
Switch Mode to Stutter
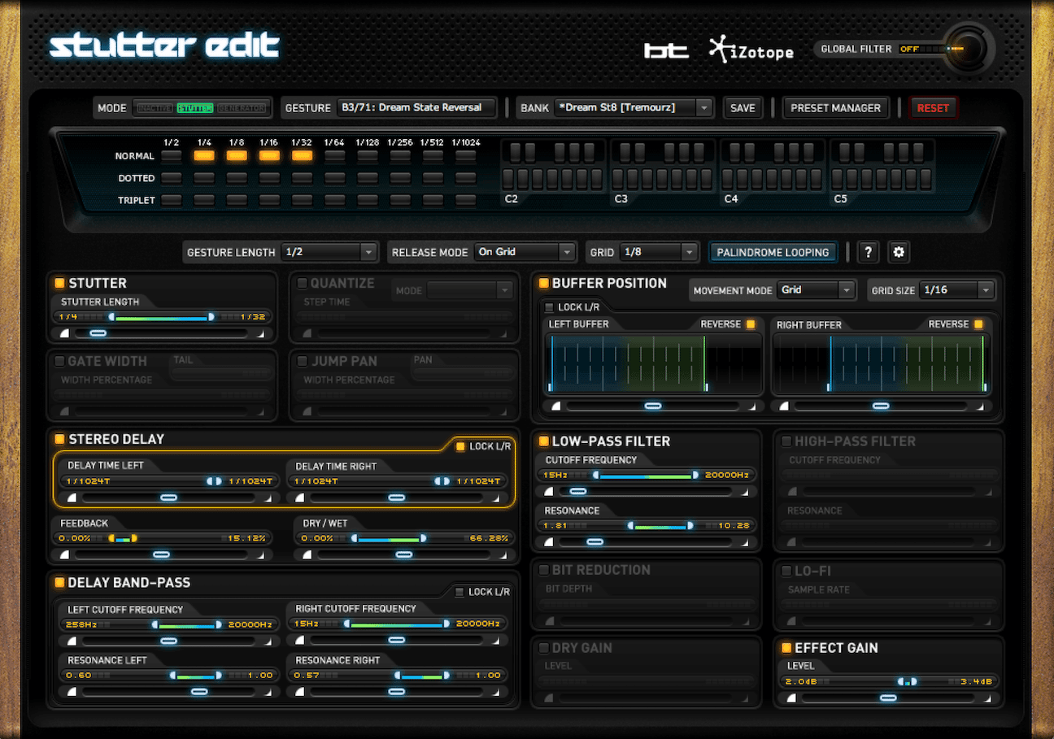195,108
